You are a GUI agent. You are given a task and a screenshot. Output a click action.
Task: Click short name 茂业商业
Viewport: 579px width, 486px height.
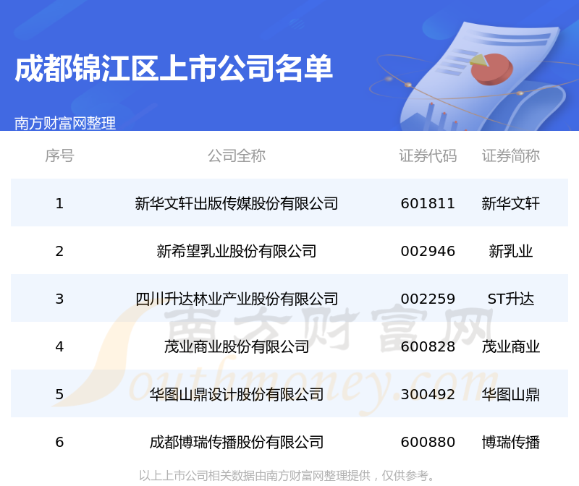(x=511, y=346)
